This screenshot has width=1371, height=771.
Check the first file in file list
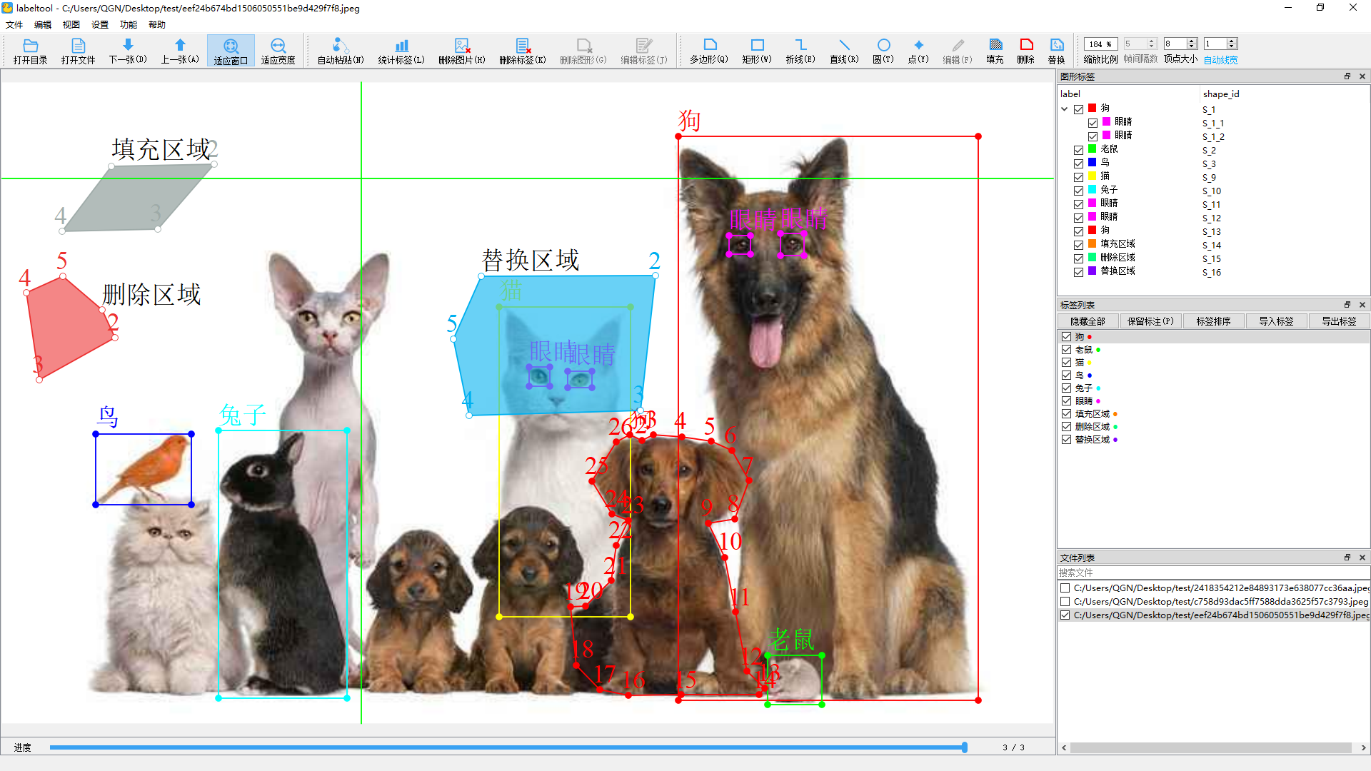click(1065, 588)
